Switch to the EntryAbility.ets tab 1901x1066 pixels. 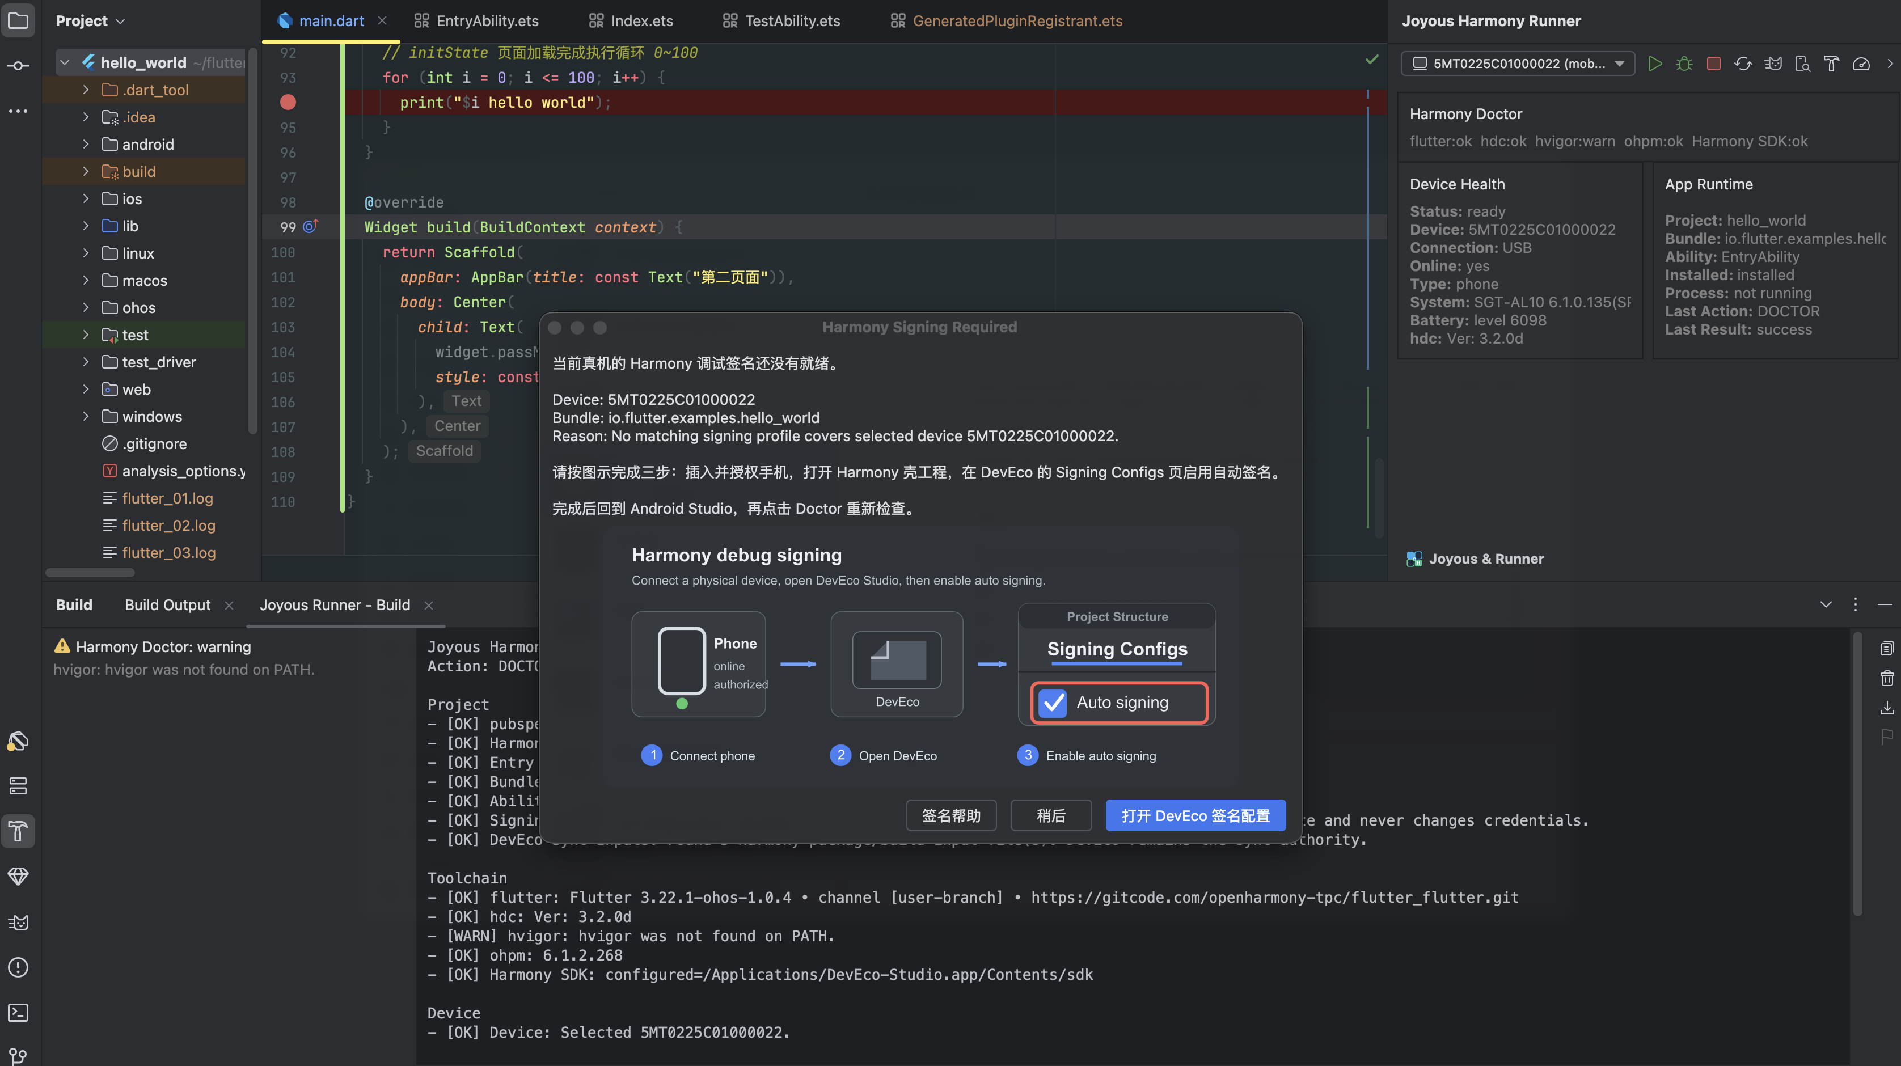[476, 20]
